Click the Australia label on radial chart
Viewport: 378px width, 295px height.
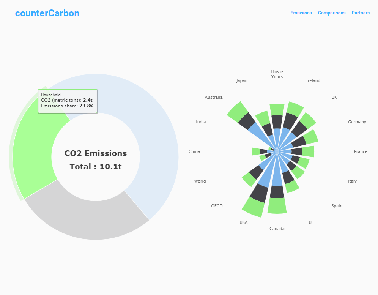point(214,97)
